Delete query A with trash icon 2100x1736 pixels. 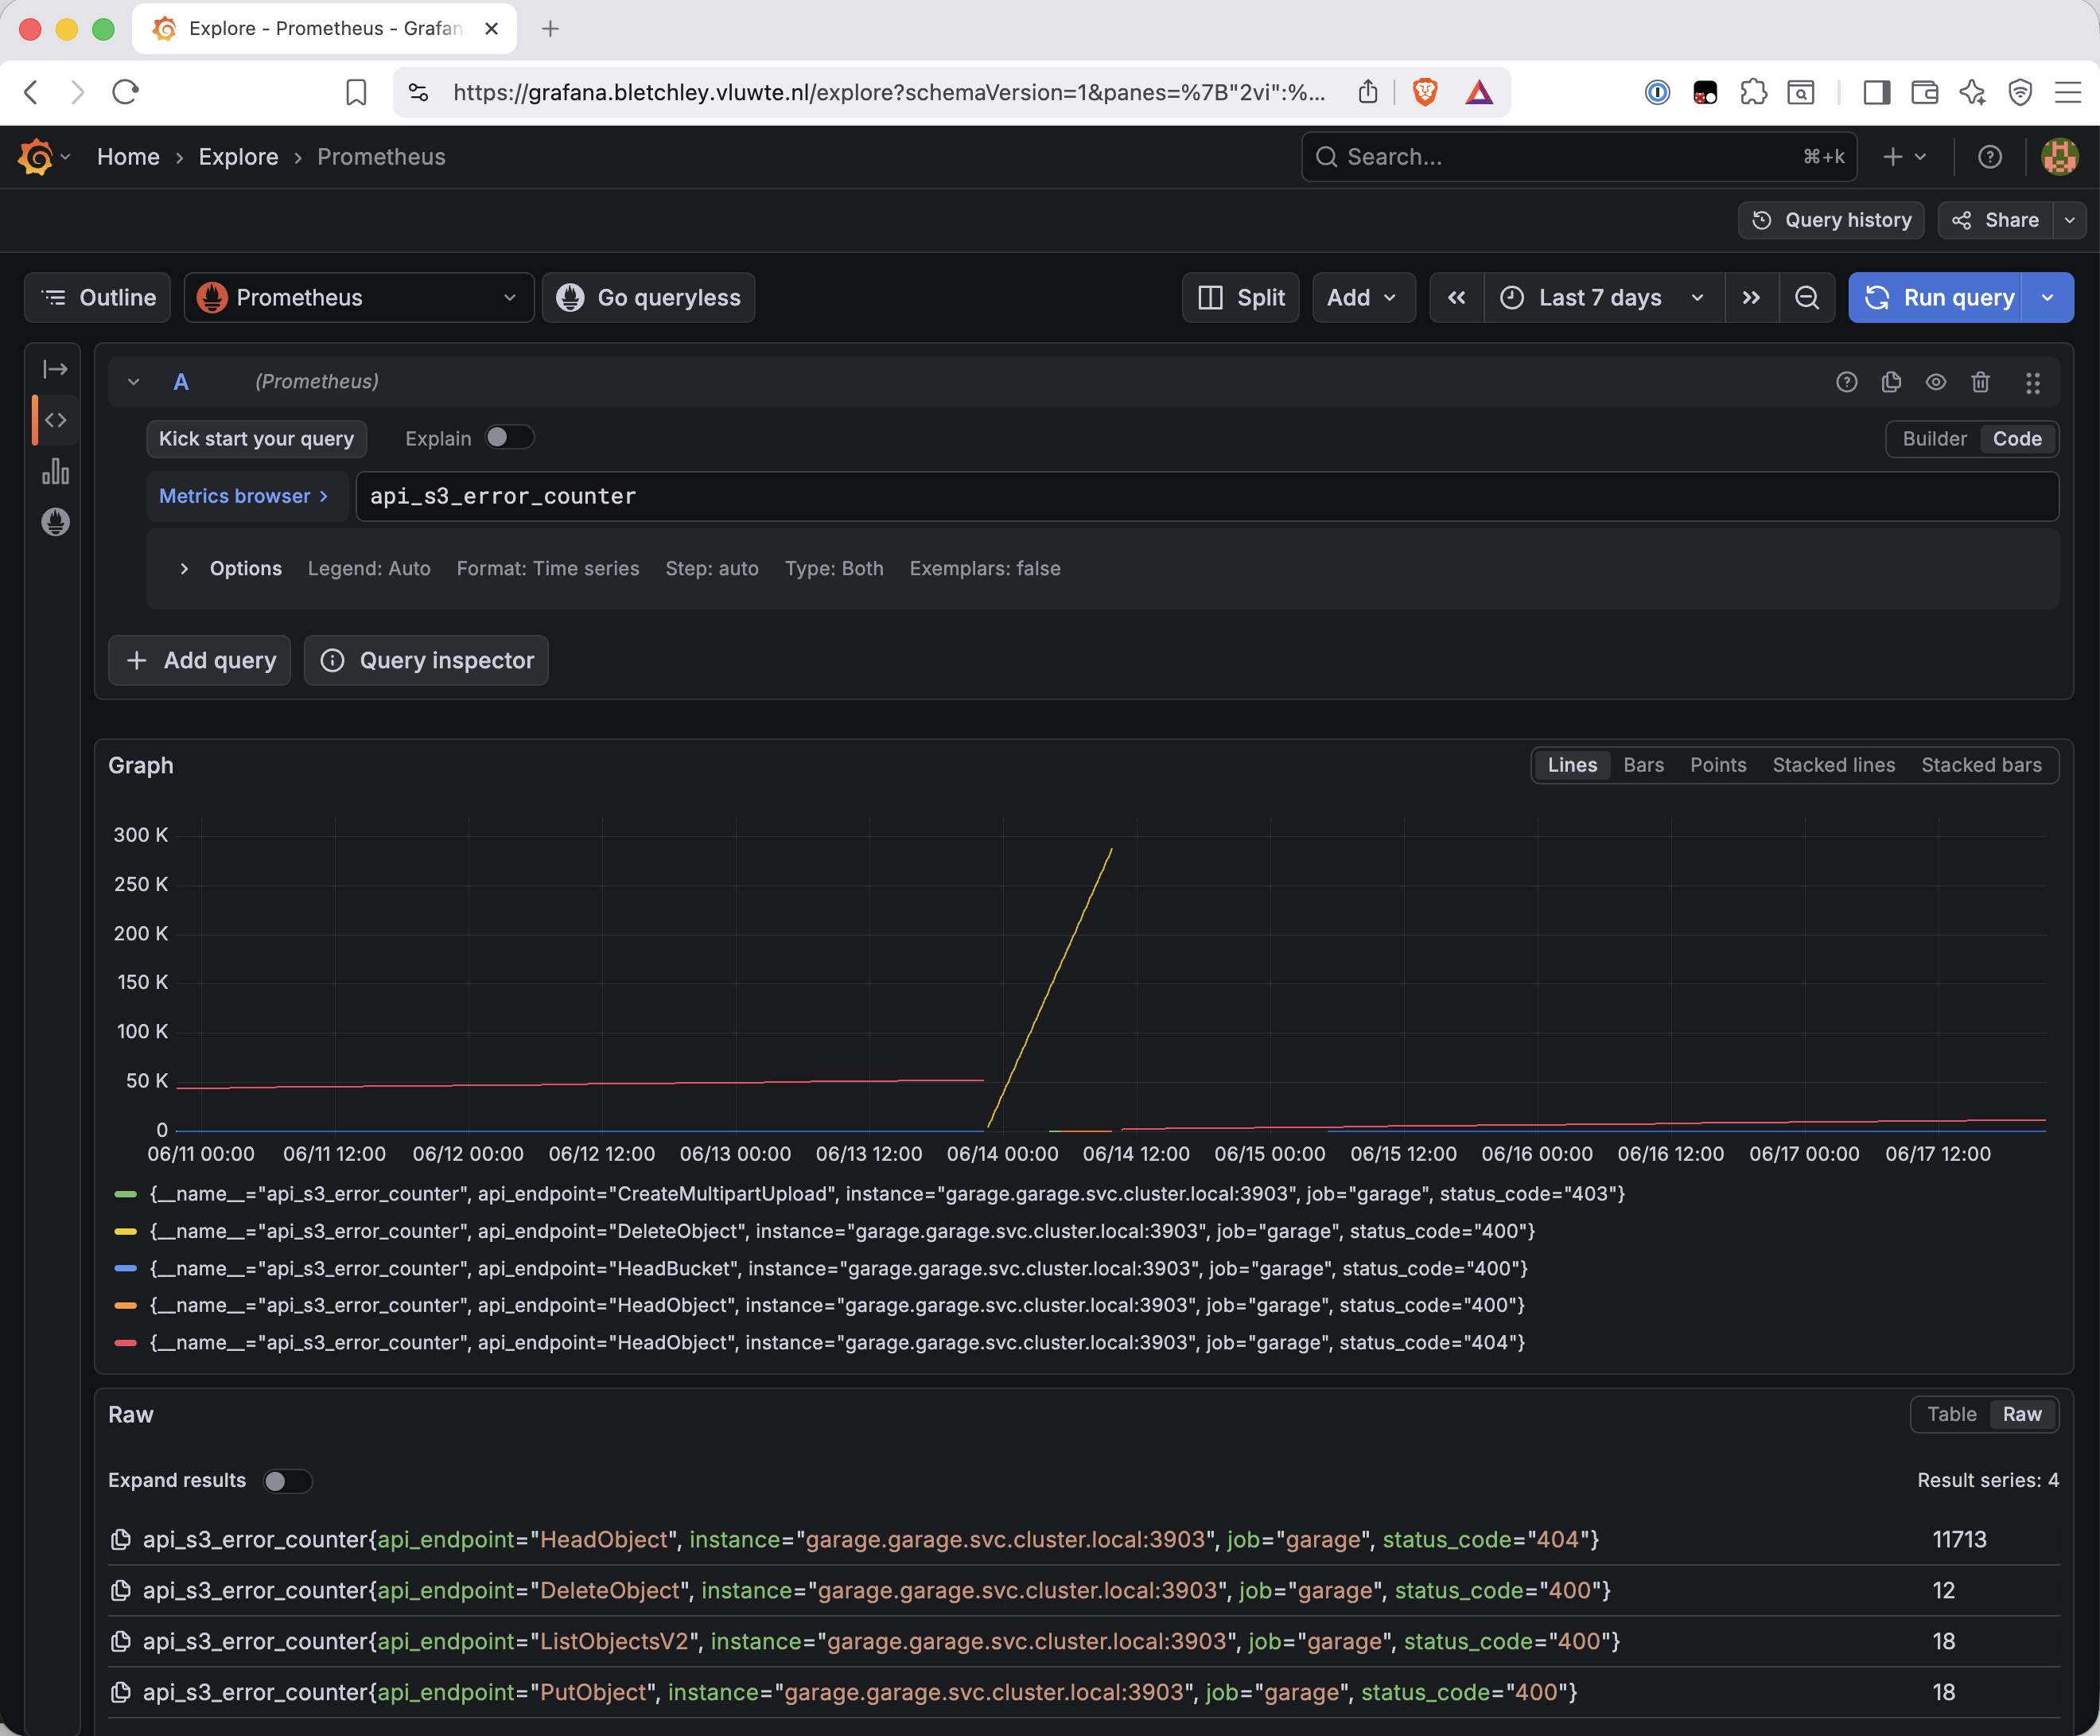1980,382
